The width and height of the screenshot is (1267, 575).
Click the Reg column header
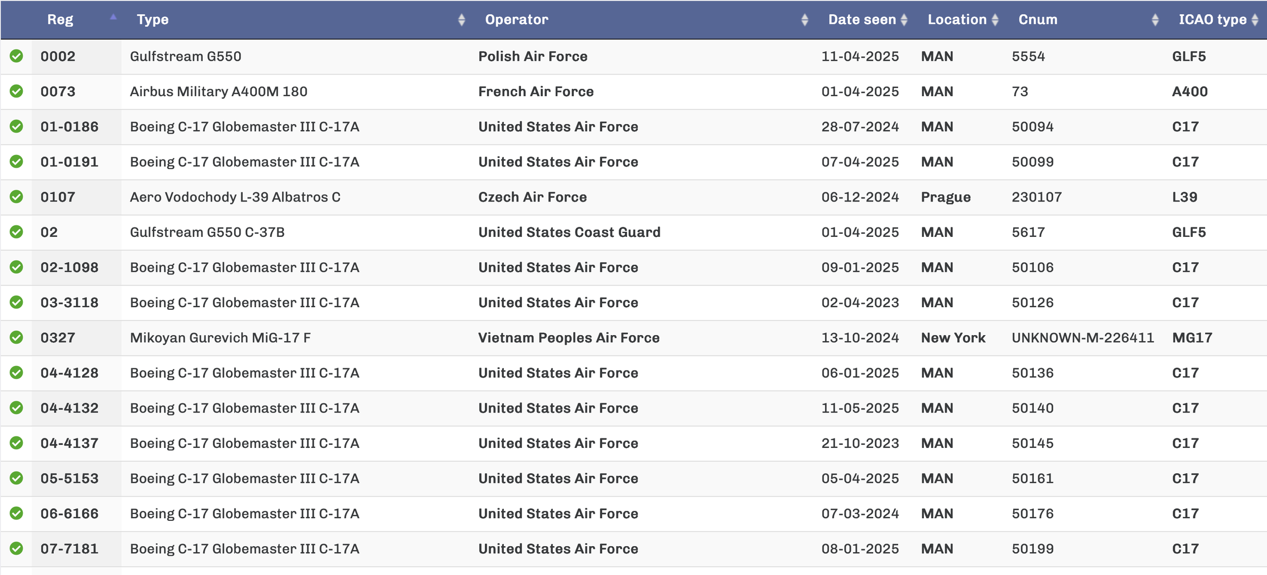(x=60, y=20)
